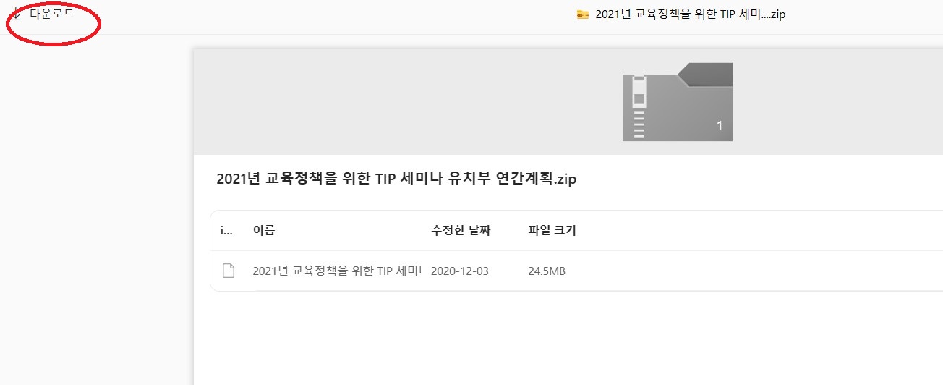Click the download arrow icon
Viewport: 943px width, 385px height.
(16, 14)
